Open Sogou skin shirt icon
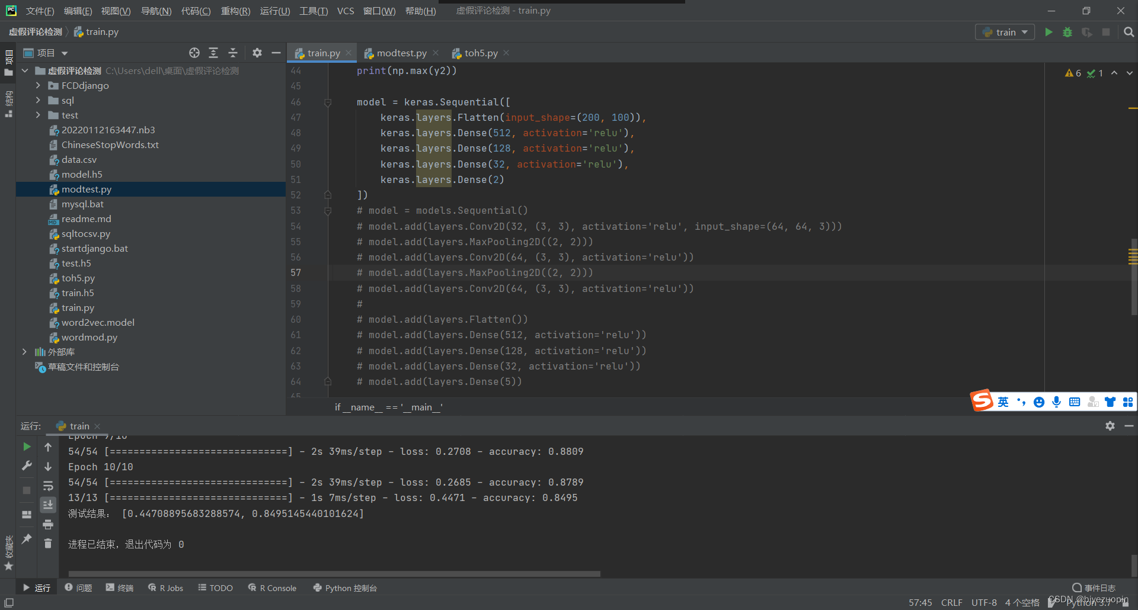 (x=1110, y=402)
